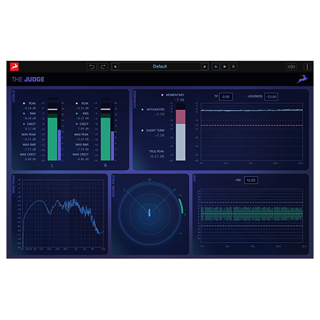Click the sound field goniometer center
The width and height of the screenshot is (320, 320).
[x=150, y=212]
